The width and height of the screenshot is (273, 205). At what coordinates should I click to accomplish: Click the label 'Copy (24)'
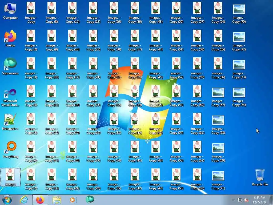[x=93, y=77]
